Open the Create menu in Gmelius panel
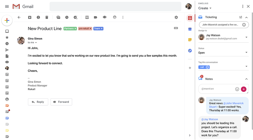Screen dimensions: 253x140 205,8
